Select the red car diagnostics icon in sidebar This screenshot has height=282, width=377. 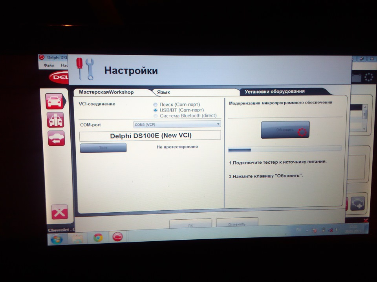(55, 101)
